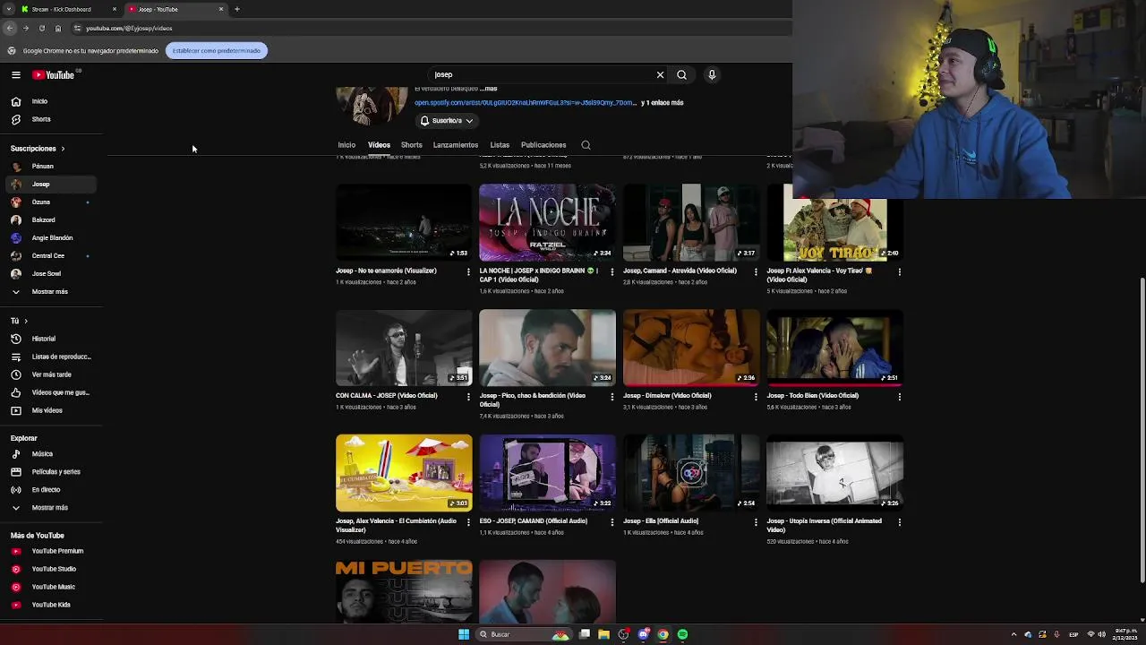1146x645 pixels.
Task: Open File Explorer from the taskbar
Action: pyautogui.click(x=603, y=634)
